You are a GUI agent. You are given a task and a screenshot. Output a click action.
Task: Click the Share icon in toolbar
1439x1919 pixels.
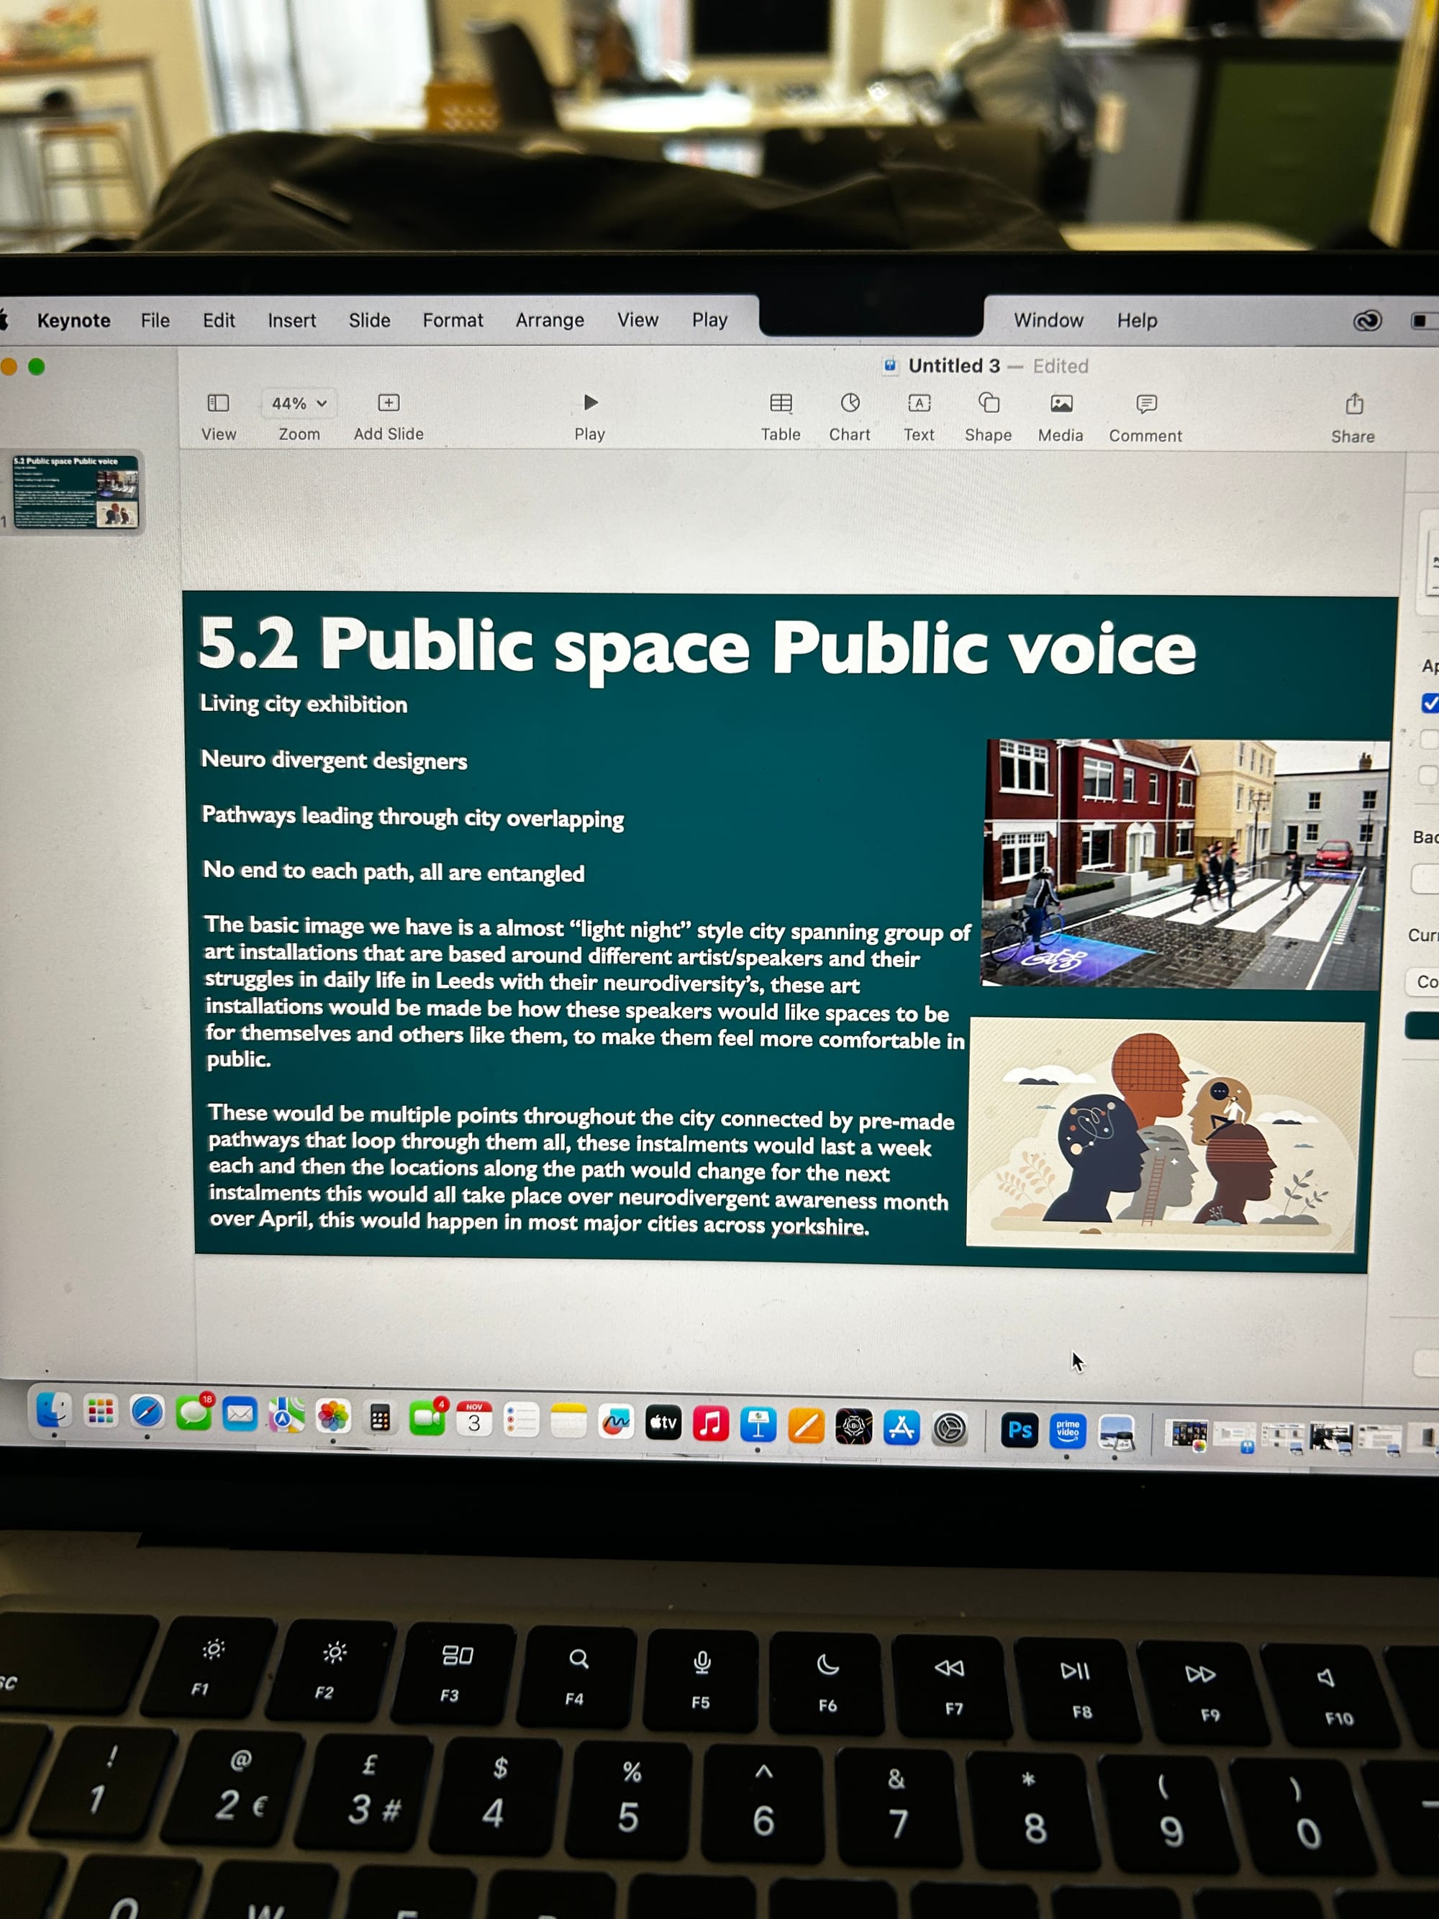coord(1354,404)
